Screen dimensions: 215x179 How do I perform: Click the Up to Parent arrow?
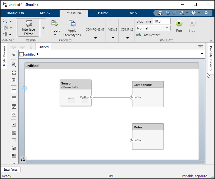[x=31, y=47]
